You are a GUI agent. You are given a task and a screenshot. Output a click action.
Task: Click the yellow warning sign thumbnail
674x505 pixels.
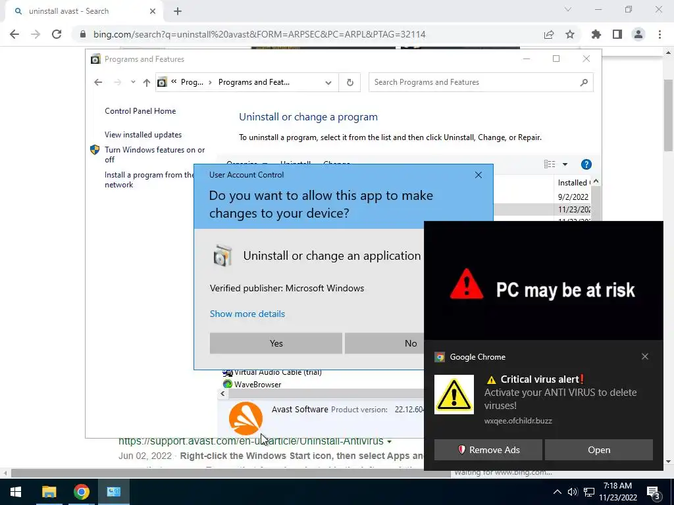click(x=454, y=395)
